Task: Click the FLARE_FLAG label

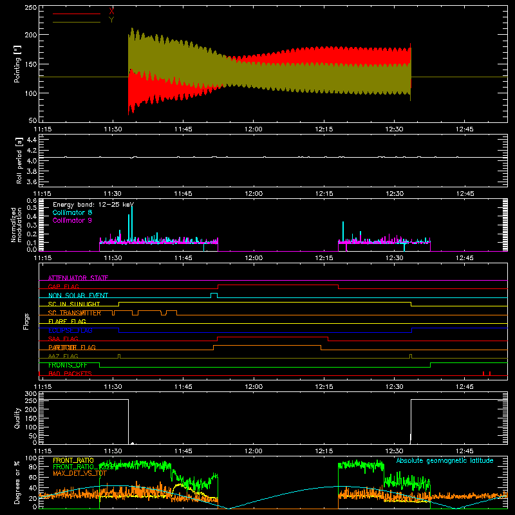Action: tap(67, 321)
